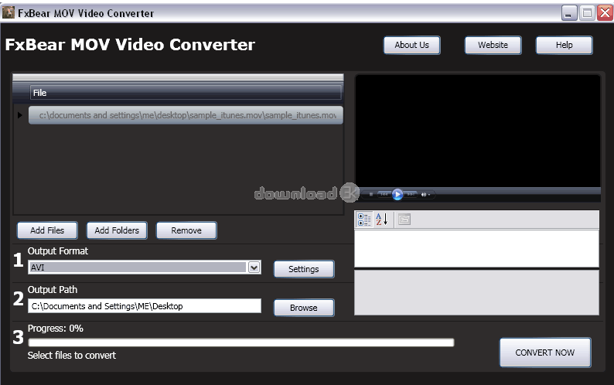Click the File column header
Image resolution: width=614 pixels, height=385 pixels.
pos(186,93)
